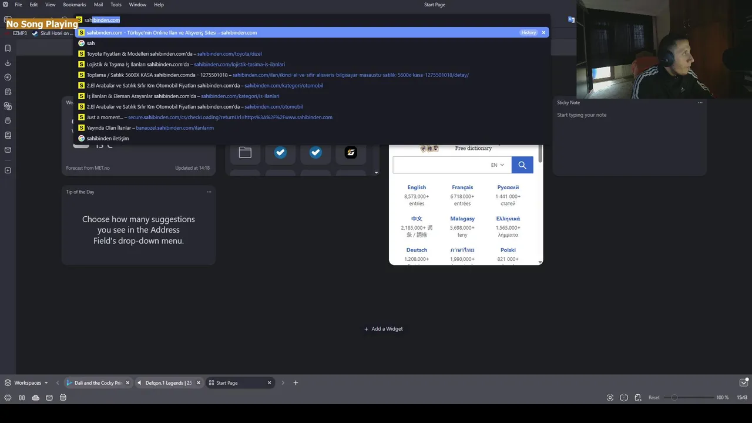Open settings gear in status bar
This screenshot has height=423, width=752.
click(x=8, y=398)
